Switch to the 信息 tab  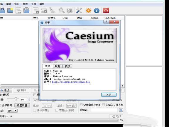click(48, 66)
